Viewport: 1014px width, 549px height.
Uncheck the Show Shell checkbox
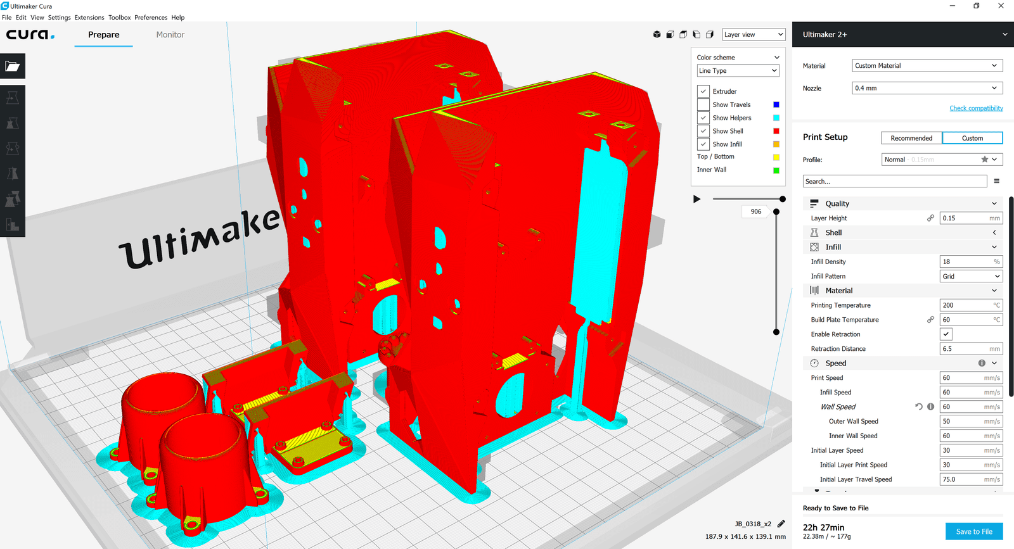point(703,131)
